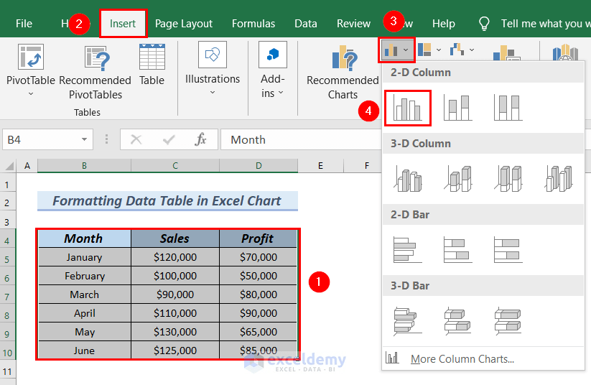Open the PivotChart icon
This screenshot has width=591, height=385.
(x=507, y=52)
